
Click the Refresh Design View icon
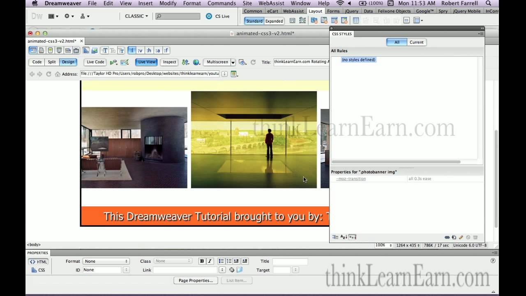click(x=253, y=62)
